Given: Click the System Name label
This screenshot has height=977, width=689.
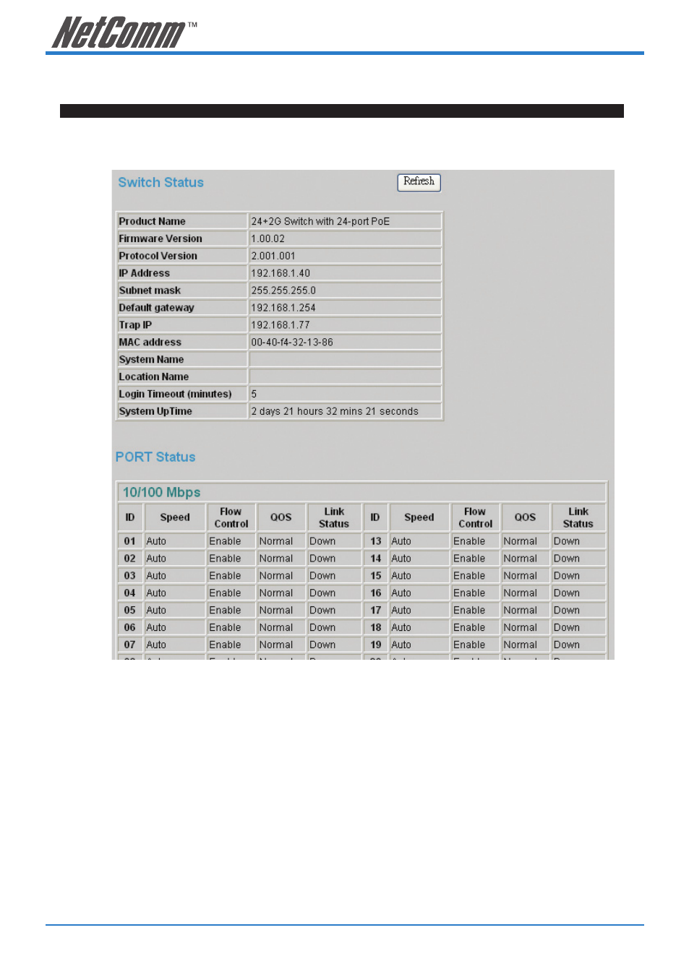Looking at the screenshot, I should tap(151, 360).
